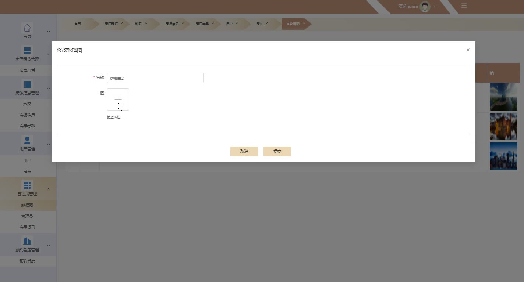Screen dimensions: 524x282
Task: Click the 首页 house icon in sidebar
Action: click(27, 28)
